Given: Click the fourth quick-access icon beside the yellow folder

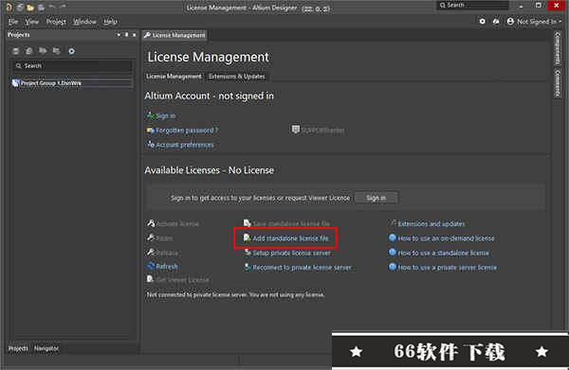Looking at the screenshot, I should pos(42,8).
